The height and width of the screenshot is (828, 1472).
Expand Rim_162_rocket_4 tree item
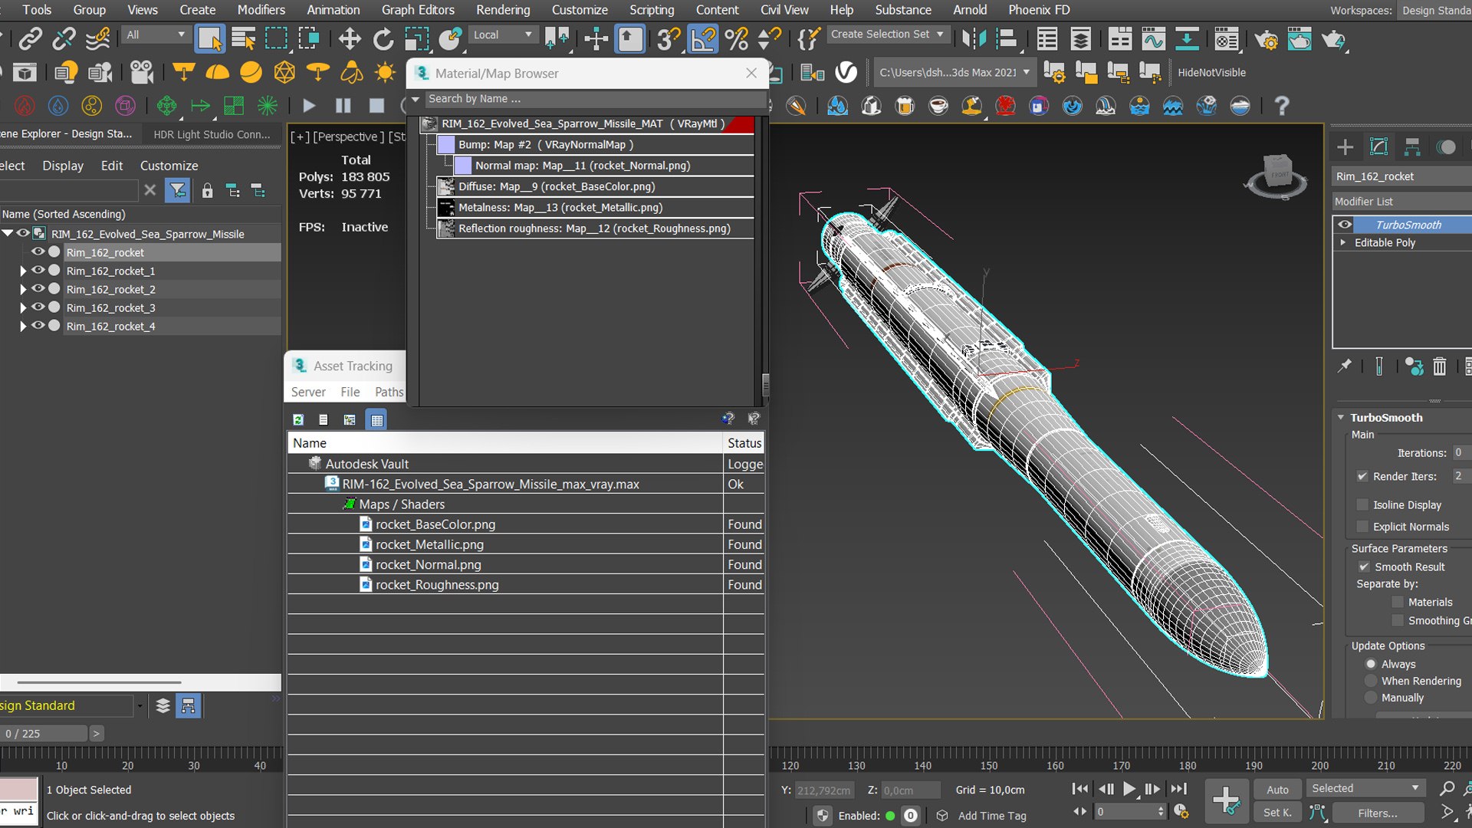pos(22,326)
